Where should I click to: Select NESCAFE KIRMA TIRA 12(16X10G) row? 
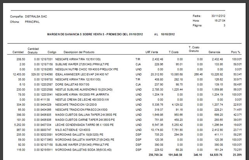click(124, 79)
